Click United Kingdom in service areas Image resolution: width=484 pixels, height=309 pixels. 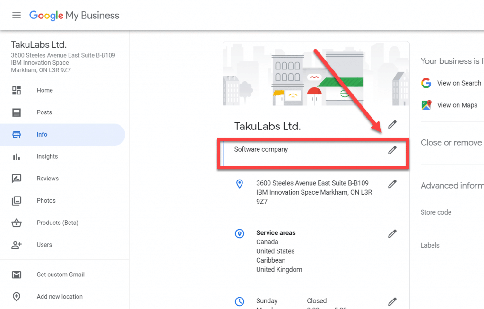point(279,270)
